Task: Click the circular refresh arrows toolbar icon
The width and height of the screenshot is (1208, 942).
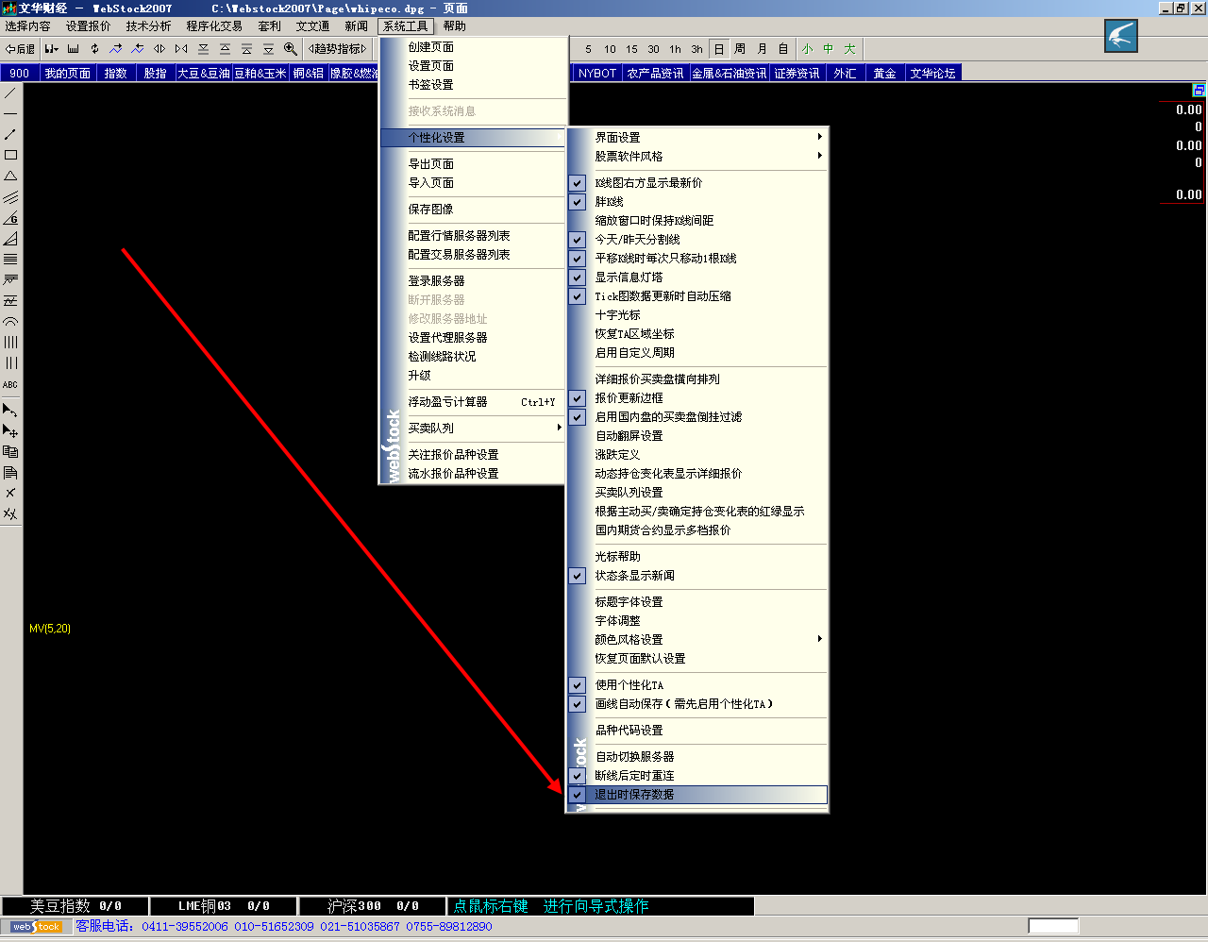Action: point(94,48)
